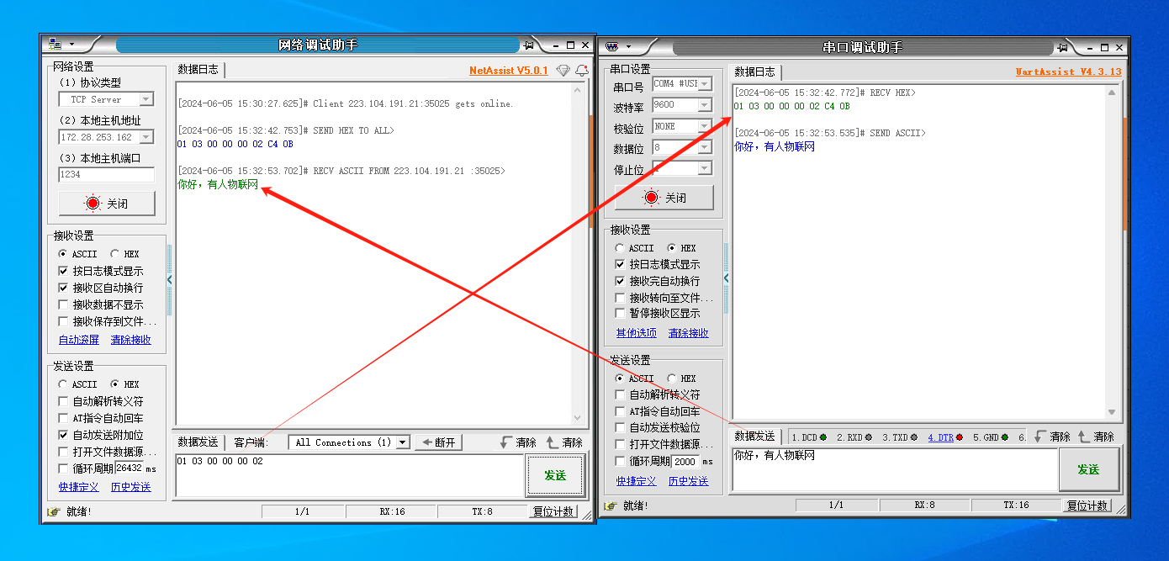1169x561 pixels.
Task: Enable 循环周期 checkbox in UartAssist
Action: pos(621,461)
